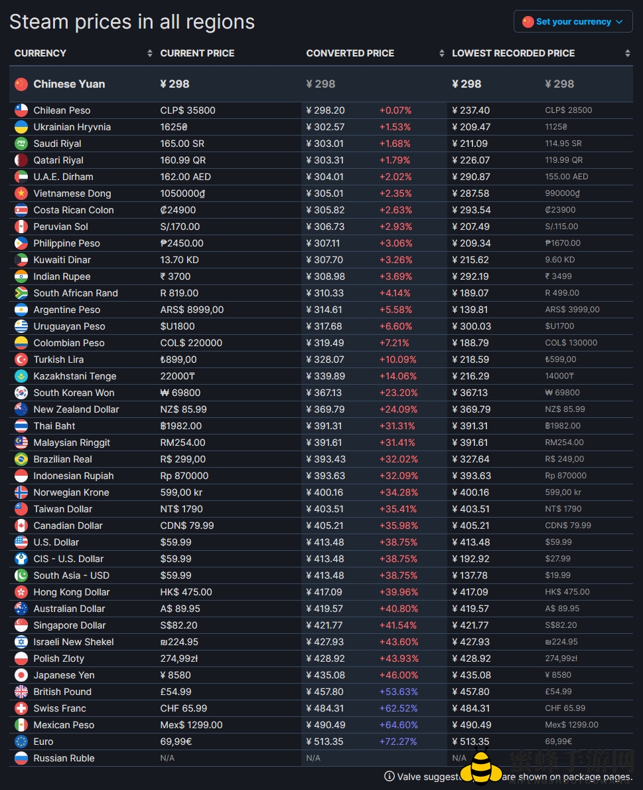This screenshot has height=790, width=643.
Task: Select the Ukrainian Hryvnia flag
Action: pos(21,127)
